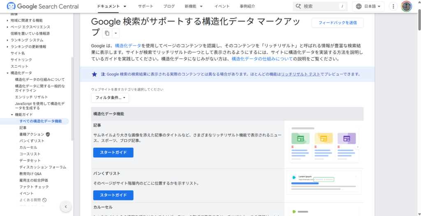Select 構造化データの仕組みについて in sidebar
Viewport: 421px width, 216px height.
(40, 80)
